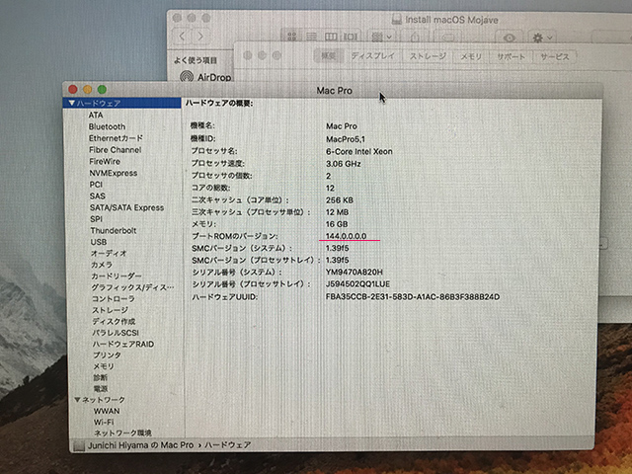The height and width of the screenshot is (474, 632).
Task: Open サポート tab in About This Mac
Action: click(512, 56)
